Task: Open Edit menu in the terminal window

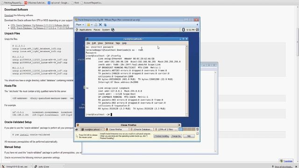Action: (94, 43)
